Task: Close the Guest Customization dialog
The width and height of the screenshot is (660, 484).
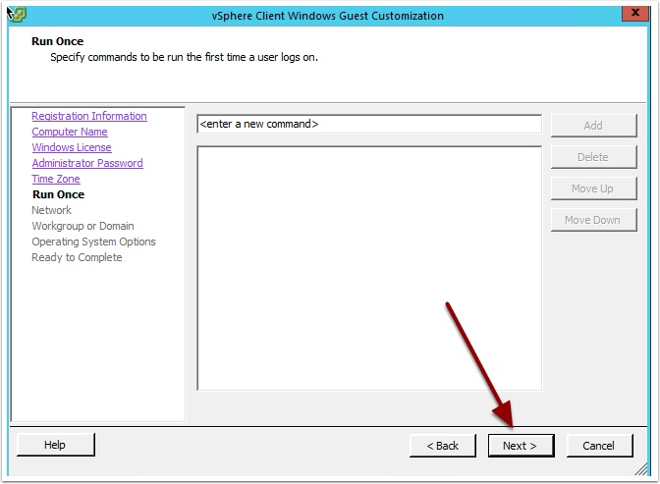Action: (635, 13)
